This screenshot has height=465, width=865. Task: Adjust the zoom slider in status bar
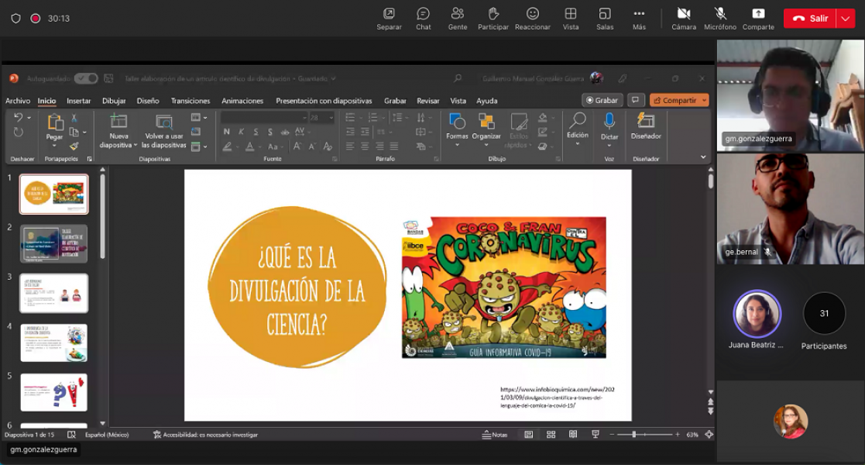pos(634,435)
